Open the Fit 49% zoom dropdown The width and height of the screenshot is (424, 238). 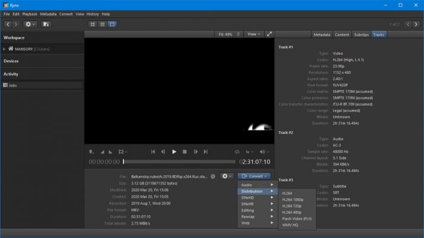tap(229, 34)
